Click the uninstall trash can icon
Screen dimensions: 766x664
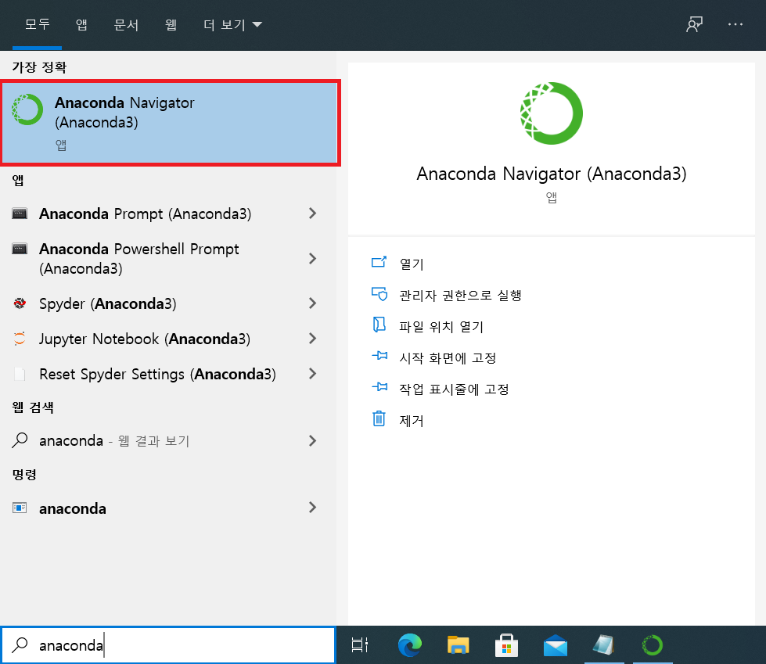379,419
